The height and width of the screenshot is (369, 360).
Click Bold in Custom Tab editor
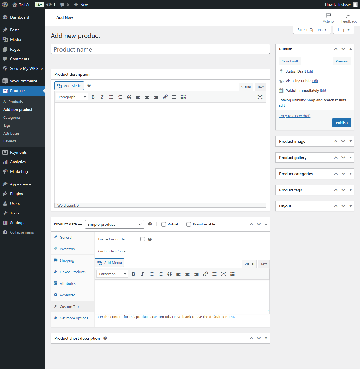tap(134, 274)
